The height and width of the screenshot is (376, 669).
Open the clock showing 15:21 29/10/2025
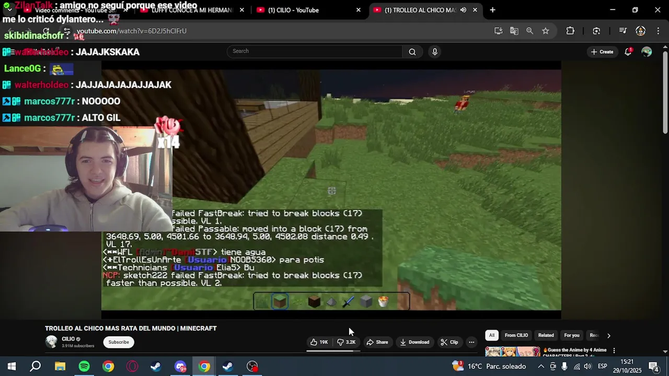[x=627, y=366]
